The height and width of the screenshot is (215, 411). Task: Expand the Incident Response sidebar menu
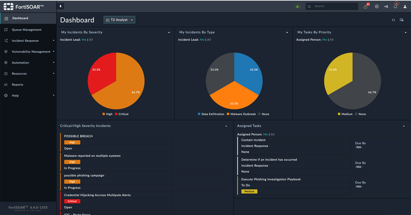tap(28, 41)
